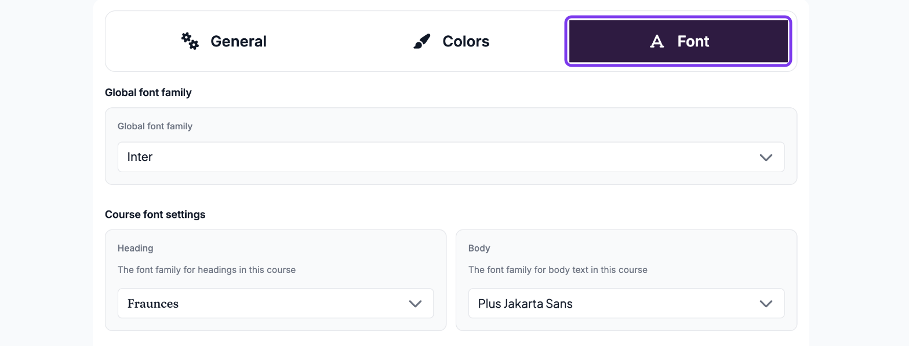
Task: Click the chevron in the Inter field
Action: [x=766, y=158]
